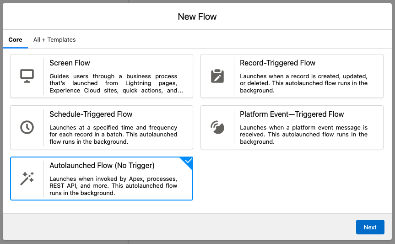Select the Screen Flow title
Screen dimensions: 395x244
click(70, 63)
